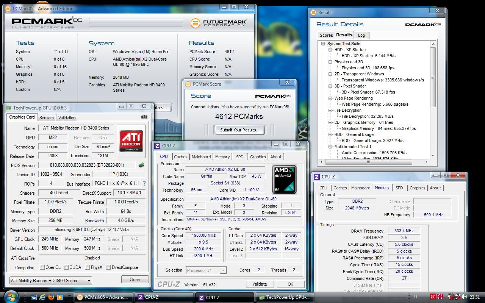The height and width of the screenshot is (303, 485).
Task: Click the IT language indicator in taskbar
Action: pyautogui.click(x=416, y=297)
